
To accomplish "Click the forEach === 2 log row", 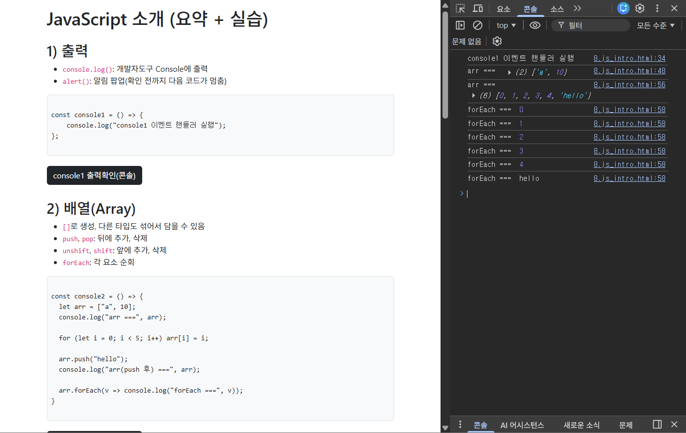I will [x=566, y=137].
